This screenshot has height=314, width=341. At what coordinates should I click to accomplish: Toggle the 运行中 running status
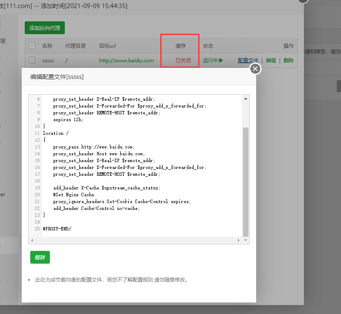pos(213,60)
